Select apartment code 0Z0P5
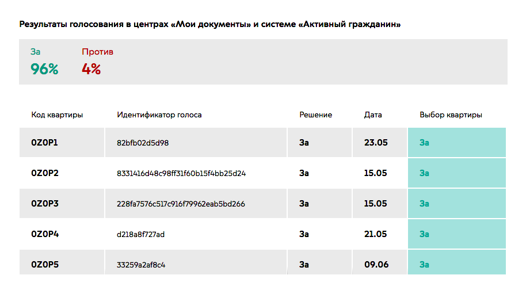This screenshot has height=294, width=526. coord(45,265)
